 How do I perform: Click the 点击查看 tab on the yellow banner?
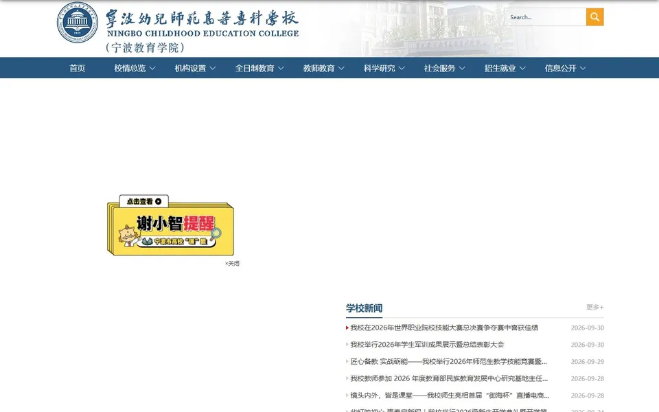pyautogui.click(x=143, y=201)
